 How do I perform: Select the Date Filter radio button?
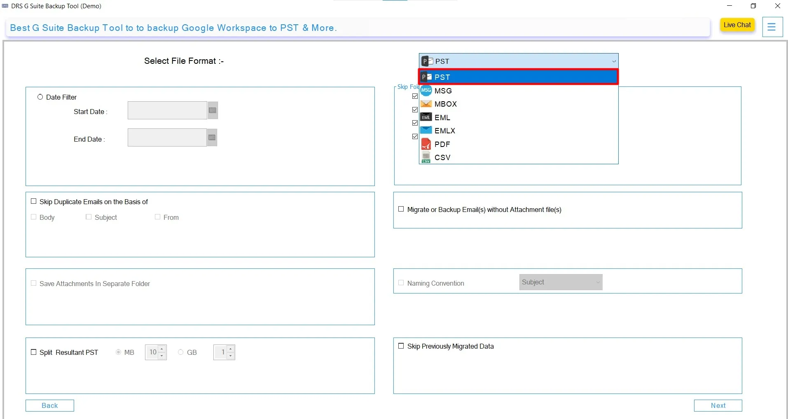pyautogui.click(x=40, y=97)
